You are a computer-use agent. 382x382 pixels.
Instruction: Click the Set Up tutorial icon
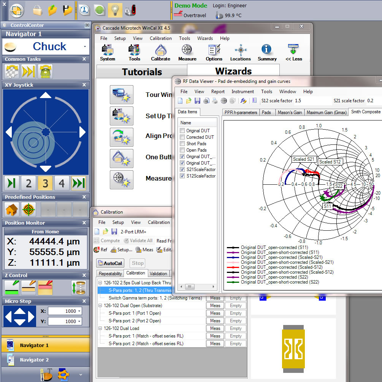click(x=122, y=116)
